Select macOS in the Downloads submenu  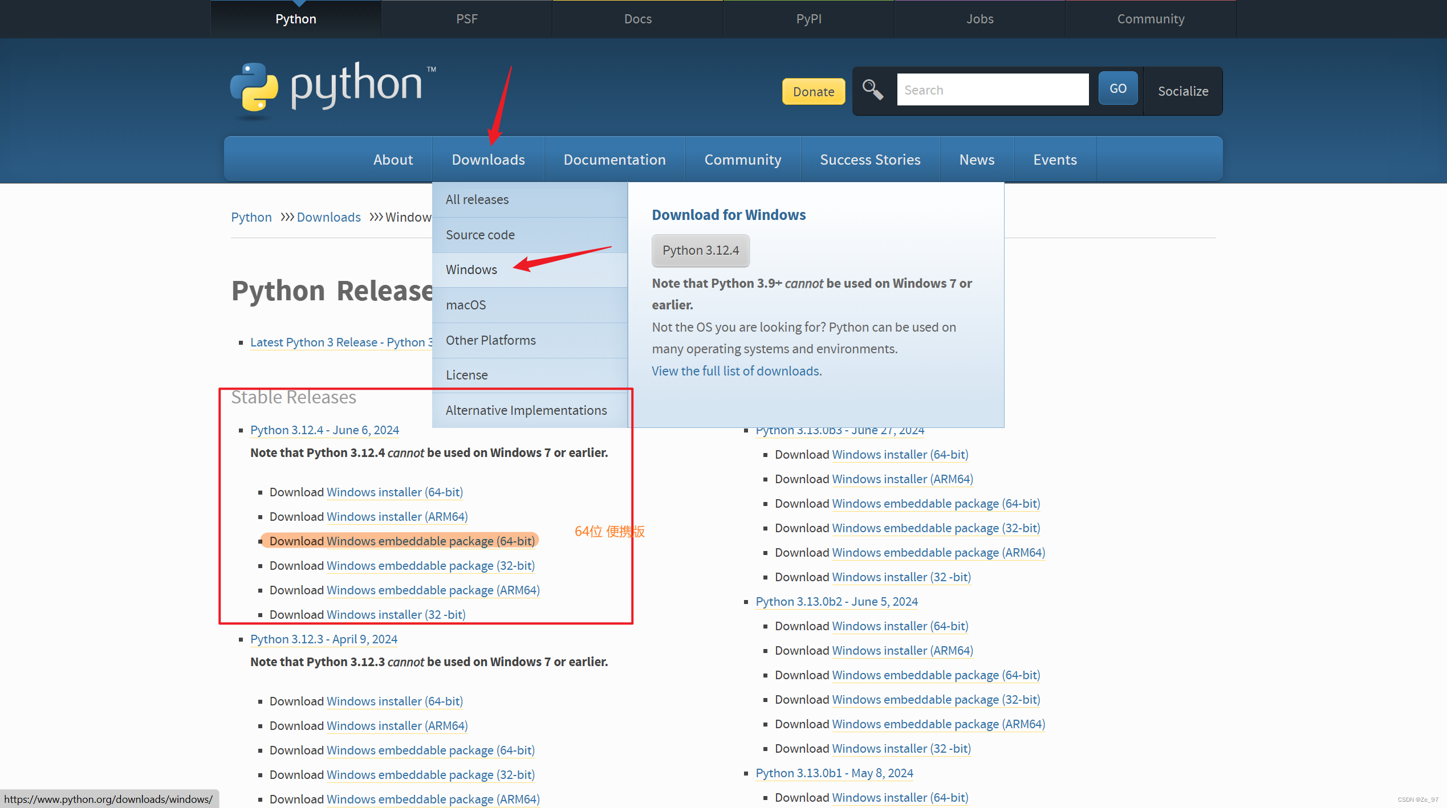click(466, 305)
